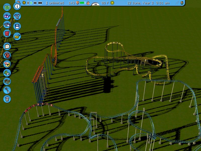The width and height of the screenshot is (201, 151).
Task: Set normal speed with green play arrow
Action: tap(31, 3)
